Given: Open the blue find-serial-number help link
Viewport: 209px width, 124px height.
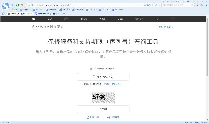Looking at the screenshot, I should coord(113,84).
